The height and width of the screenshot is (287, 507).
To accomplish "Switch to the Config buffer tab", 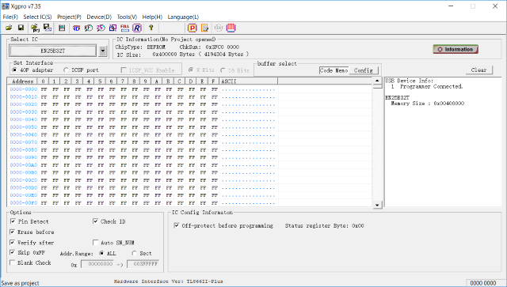I will [x=364, y=70].
